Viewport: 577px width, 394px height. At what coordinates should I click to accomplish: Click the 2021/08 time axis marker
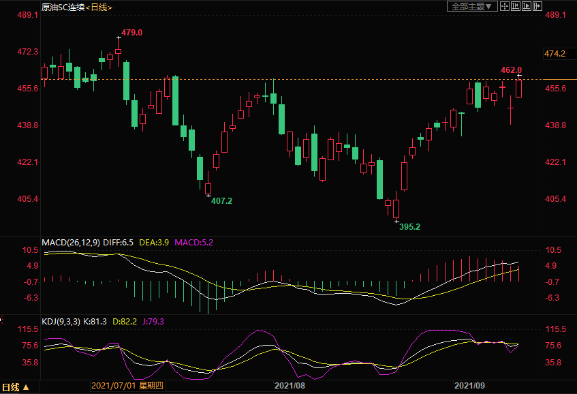[x=290, y=386]
